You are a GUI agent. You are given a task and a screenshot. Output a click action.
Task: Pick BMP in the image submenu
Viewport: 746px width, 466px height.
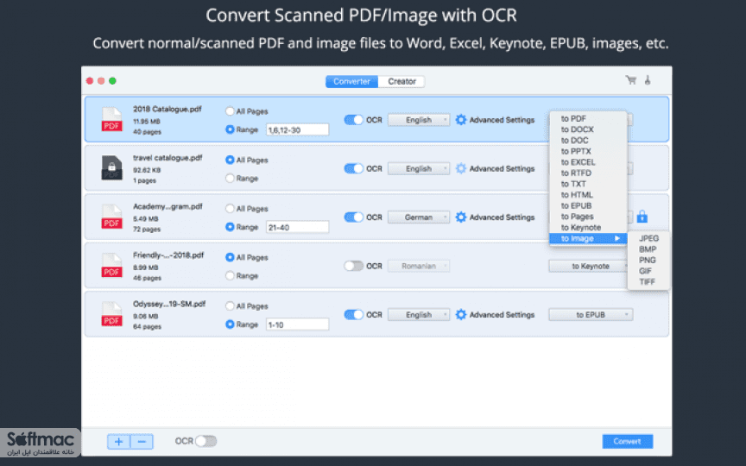click(x=648, y=249)
